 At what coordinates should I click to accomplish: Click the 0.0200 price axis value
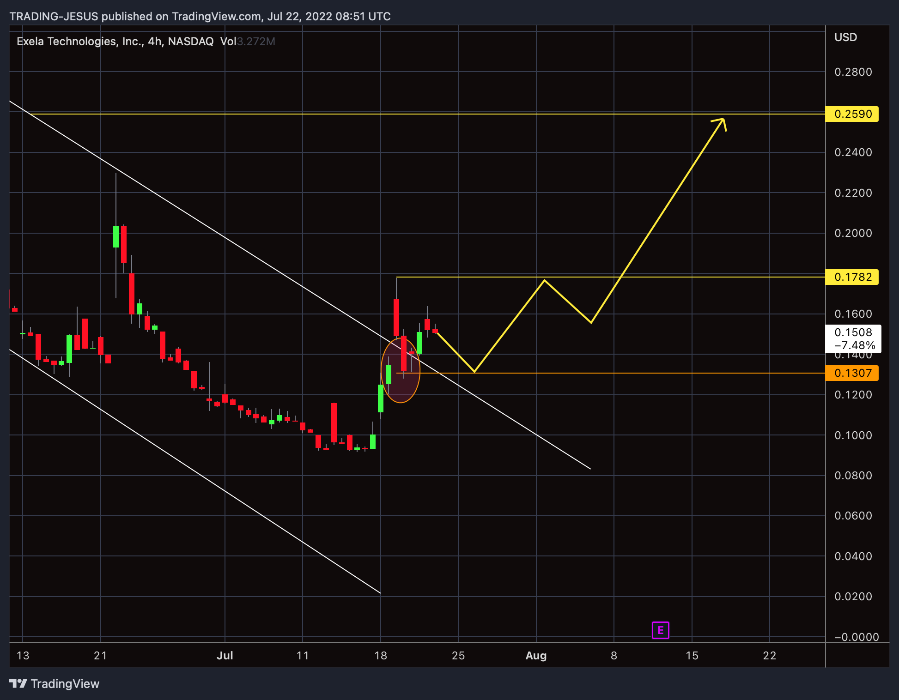tap(853, 597)
